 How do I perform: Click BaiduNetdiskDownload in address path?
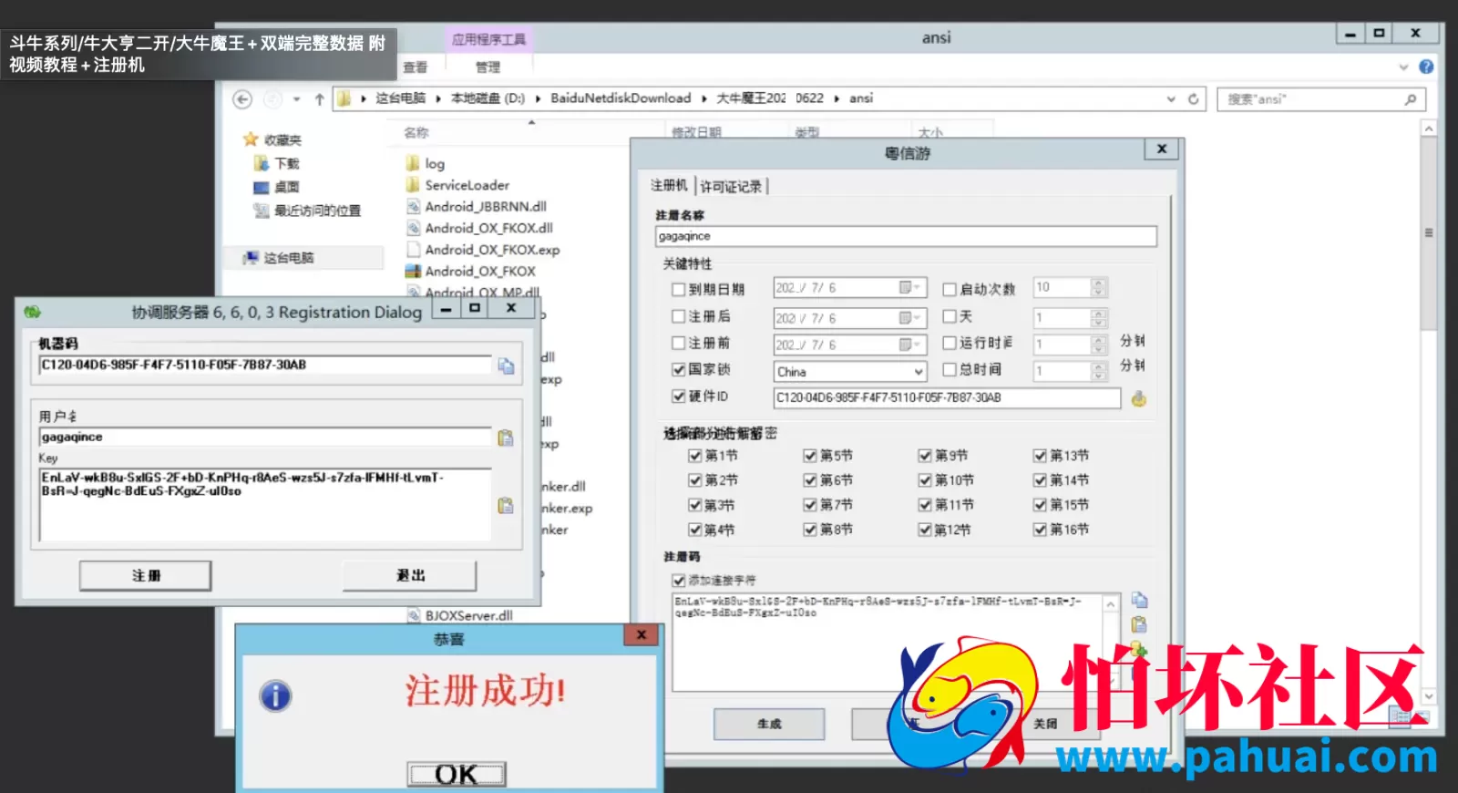(621, 98)
